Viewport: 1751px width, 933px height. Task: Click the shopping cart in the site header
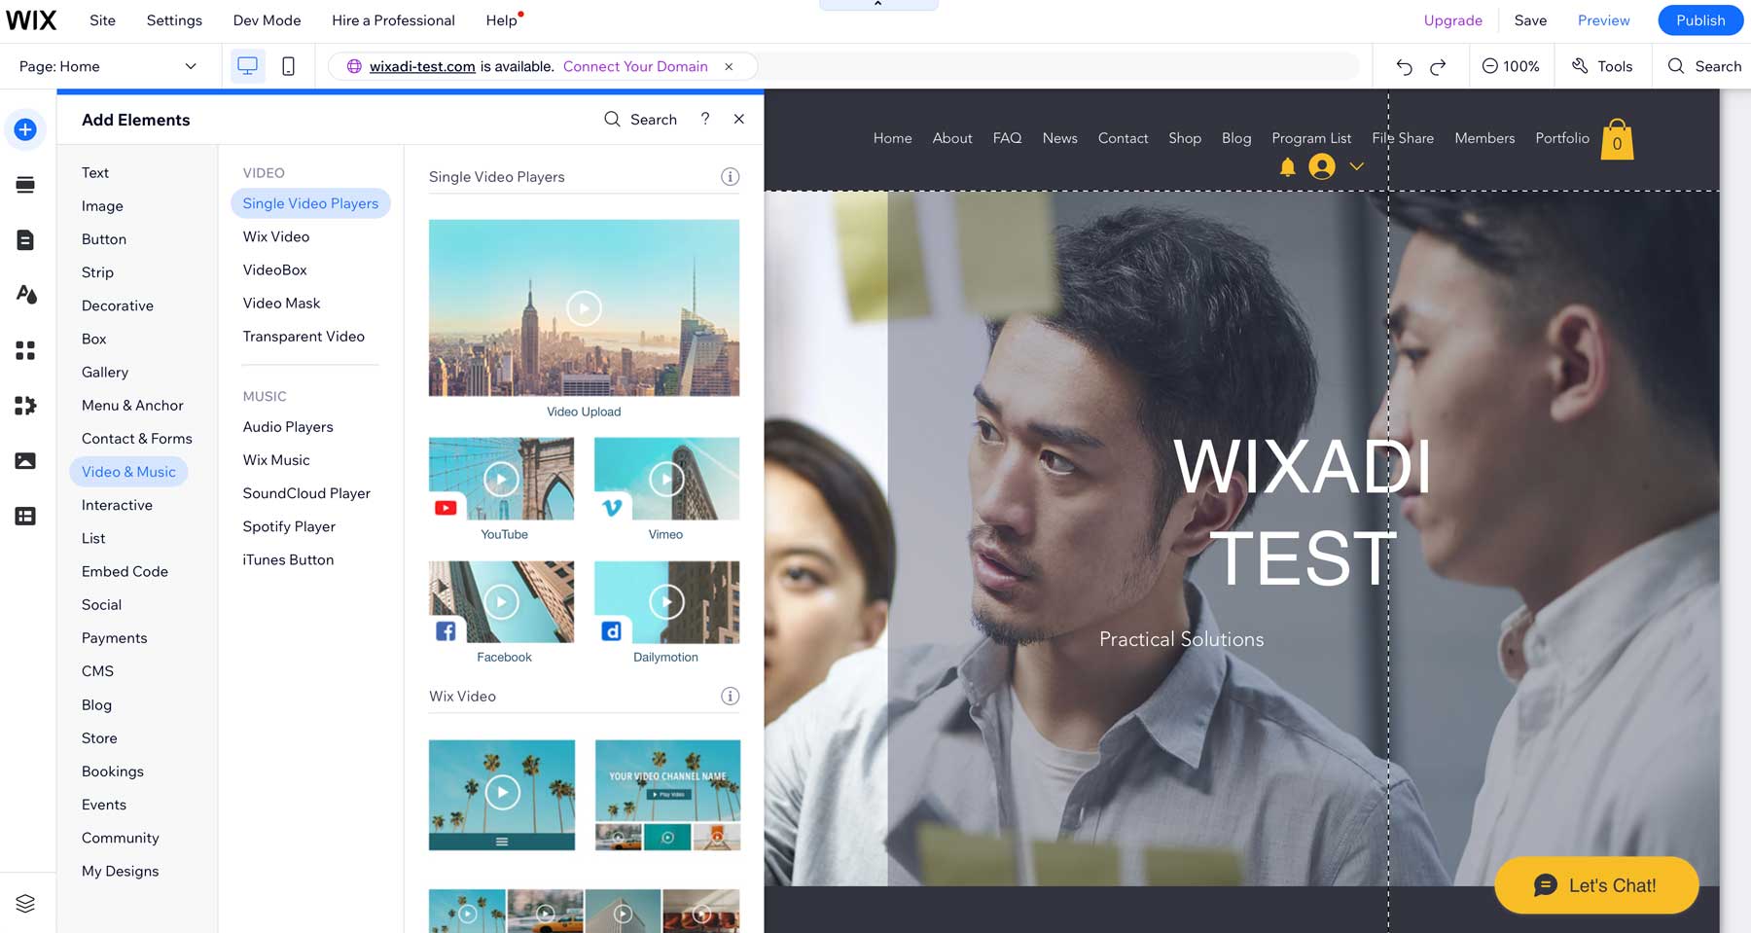point(1617,139)
